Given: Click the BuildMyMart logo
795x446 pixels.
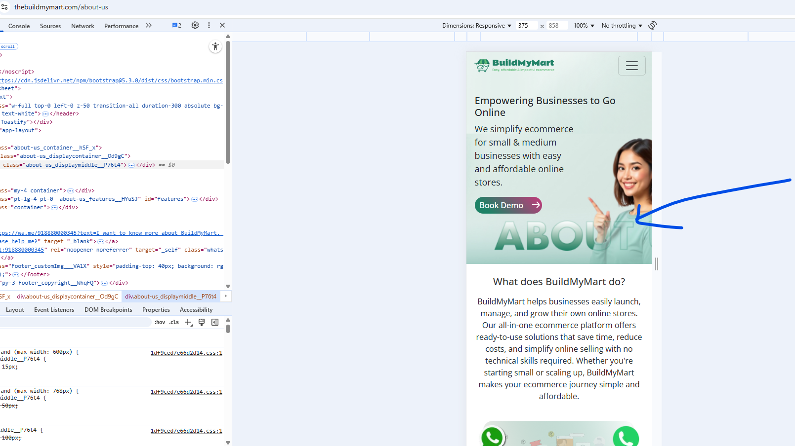Looking at the screenshot, I should pos(514,65).
